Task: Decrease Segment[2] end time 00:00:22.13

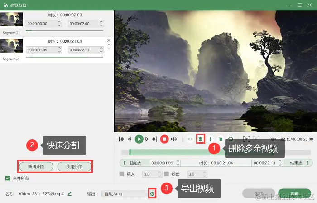Action: click(x=101, y=52)
